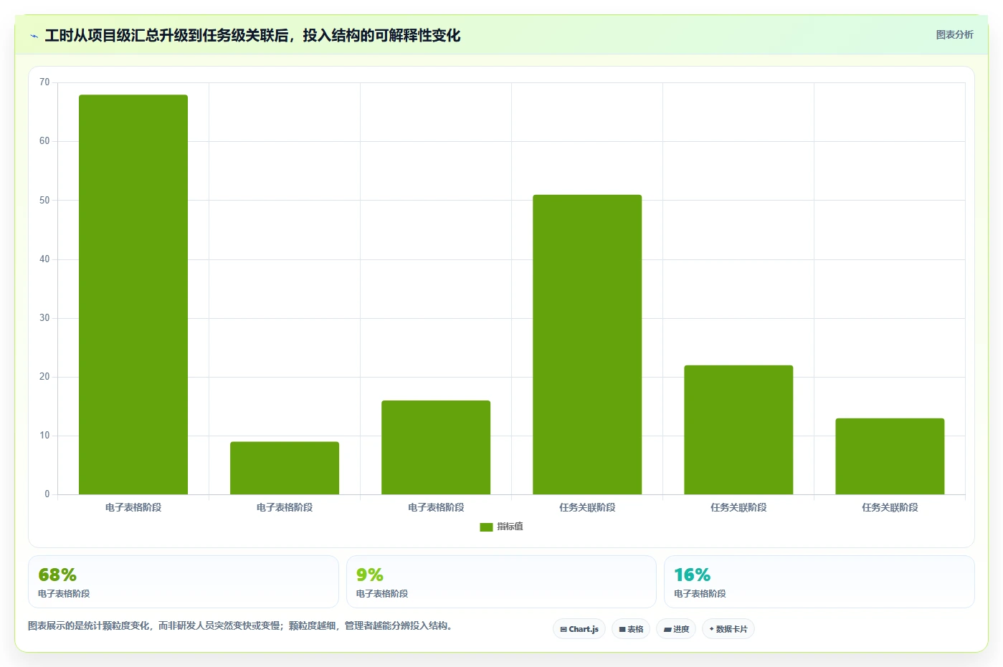Click the y-axis tick label 10
The height and width of the screenshot is (667, 1003).
click(44, 436)
